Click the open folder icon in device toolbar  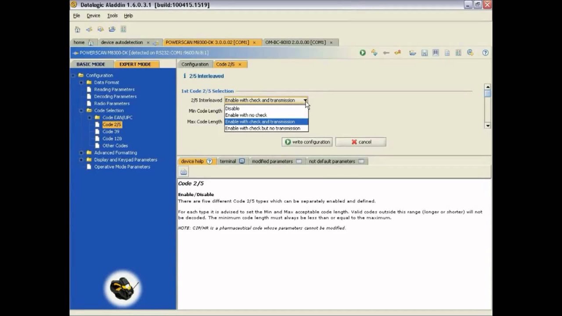coord(413,53)
